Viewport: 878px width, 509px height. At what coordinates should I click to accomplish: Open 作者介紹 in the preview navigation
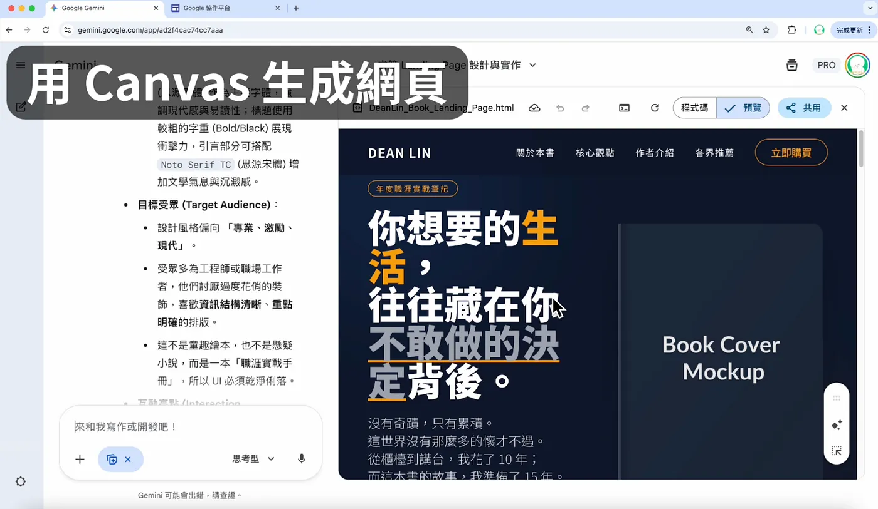pyautogui.click(x=655, y=153)
